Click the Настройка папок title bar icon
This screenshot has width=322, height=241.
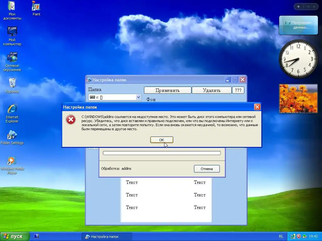click(88, 80)
